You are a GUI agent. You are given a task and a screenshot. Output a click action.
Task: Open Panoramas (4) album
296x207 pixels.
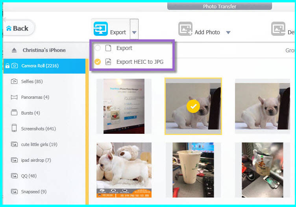point(44,97)
